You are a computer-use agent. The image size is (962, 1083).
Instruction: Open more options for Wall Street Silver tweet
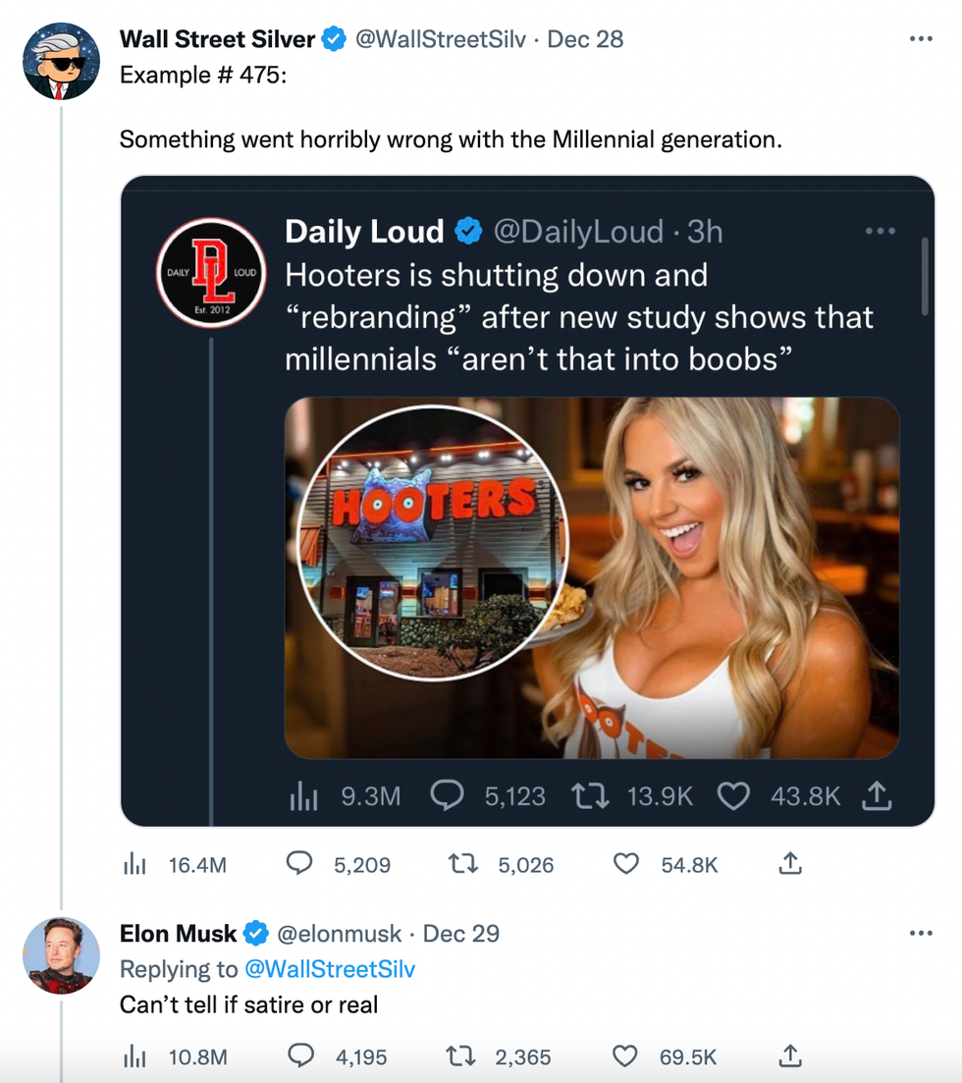point(920,39)
